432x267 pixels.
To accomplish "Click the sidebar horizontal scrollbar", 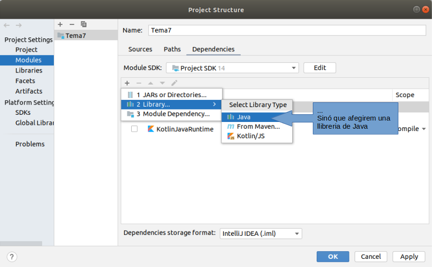I will 21,243.
